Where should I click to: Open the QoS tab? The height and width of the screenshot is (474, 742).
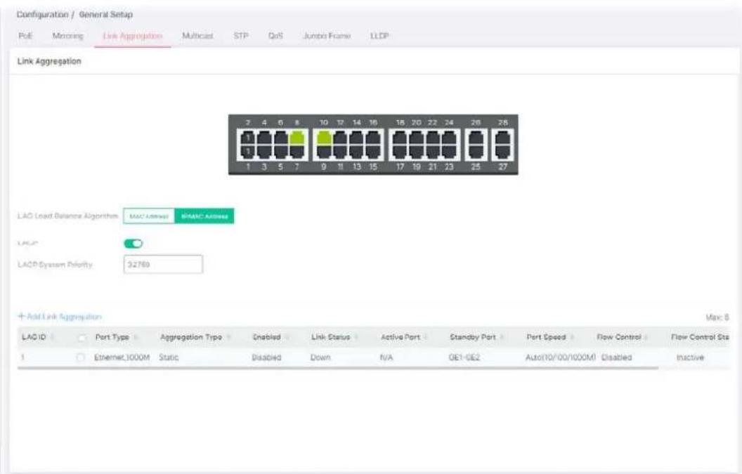pyautogui.click(x=275, y=36)
